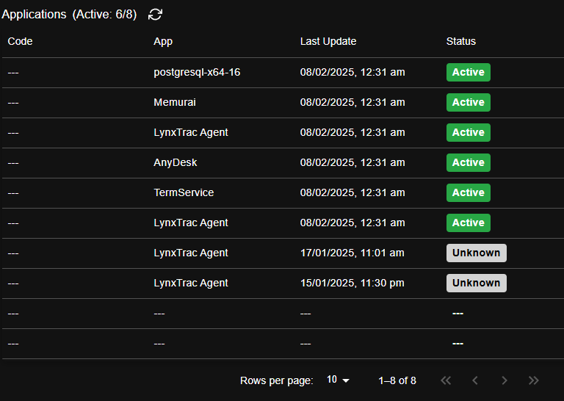
Task: Select LynxTrac Agent updated 15/01/2025
Action: click(x=191, y=283)
